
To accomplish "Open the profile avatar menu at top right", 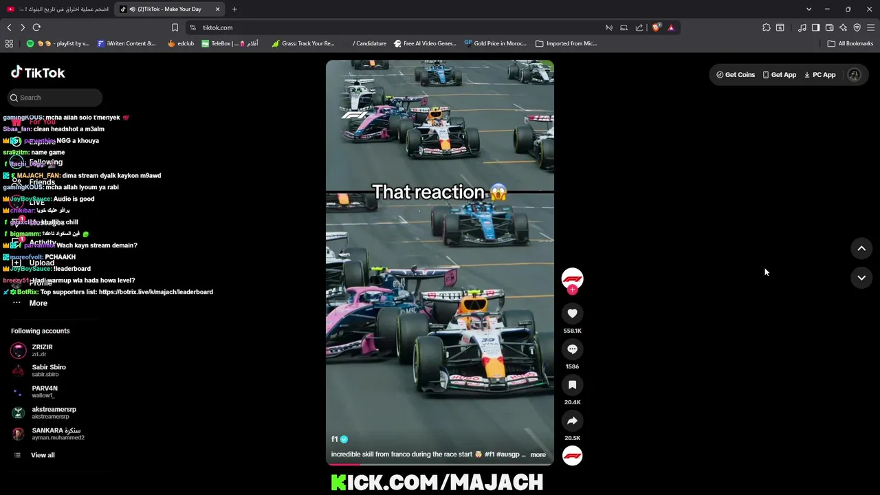I will point(854,75).
